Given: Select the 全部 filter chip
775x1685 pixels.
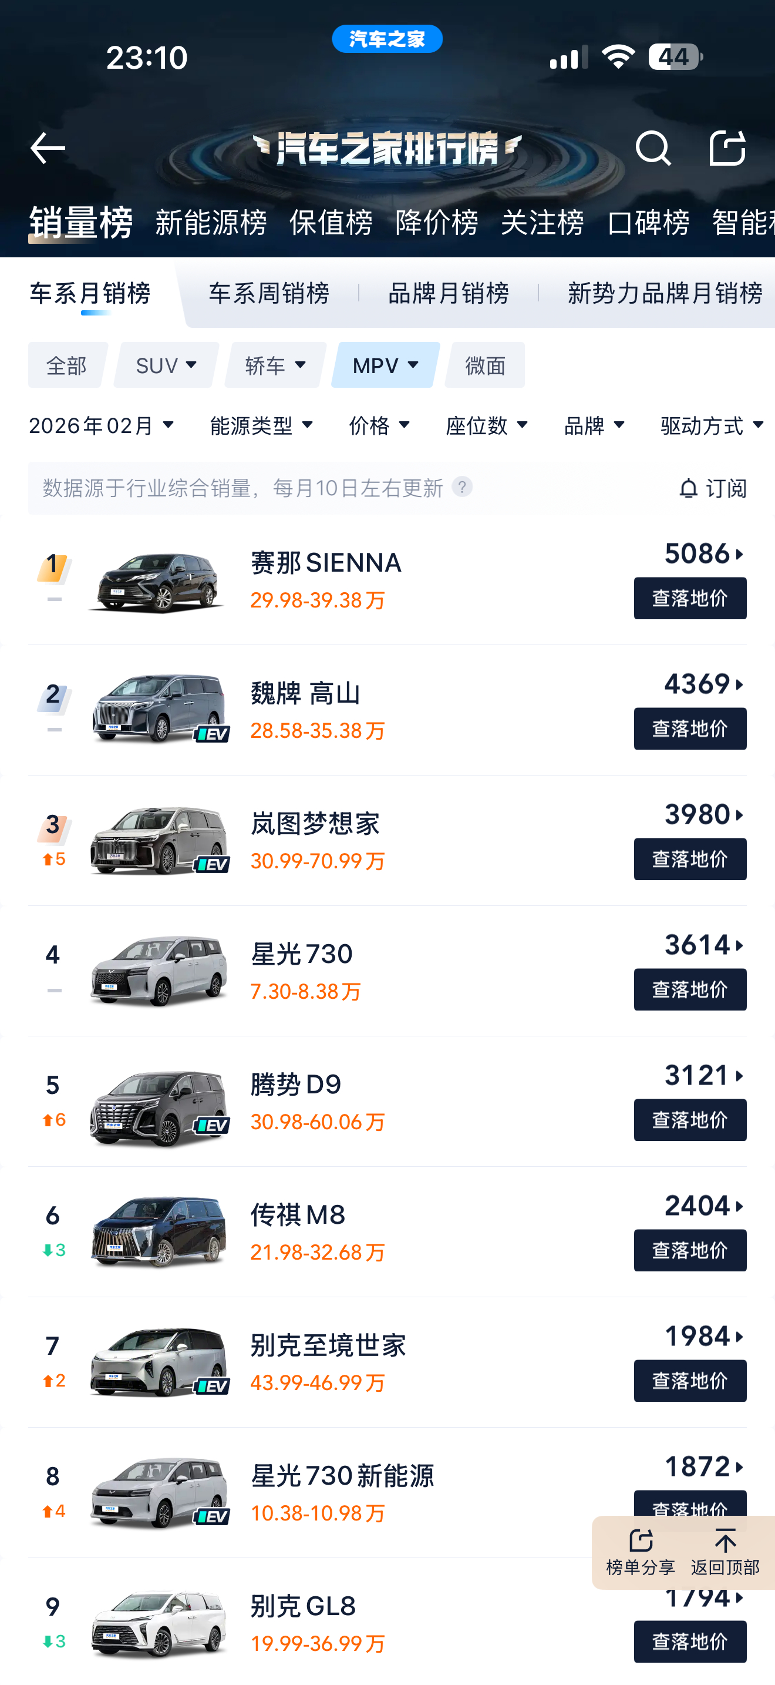Looking at the screenshot, I should point(66,365).
